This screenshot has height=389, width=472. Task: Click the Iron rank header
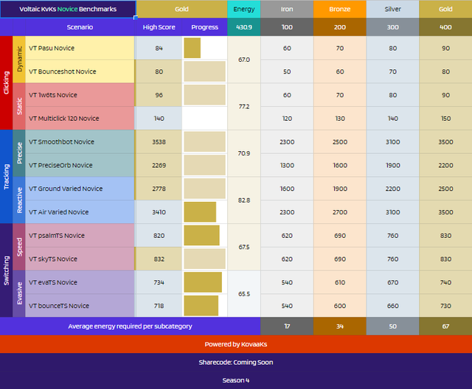[x=287, y=9]
